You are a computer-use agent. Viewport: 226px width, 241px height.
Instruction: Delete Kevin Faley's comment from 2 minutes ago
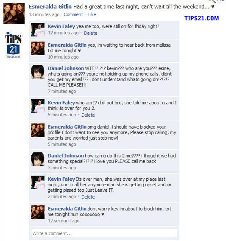pos(88,197)
